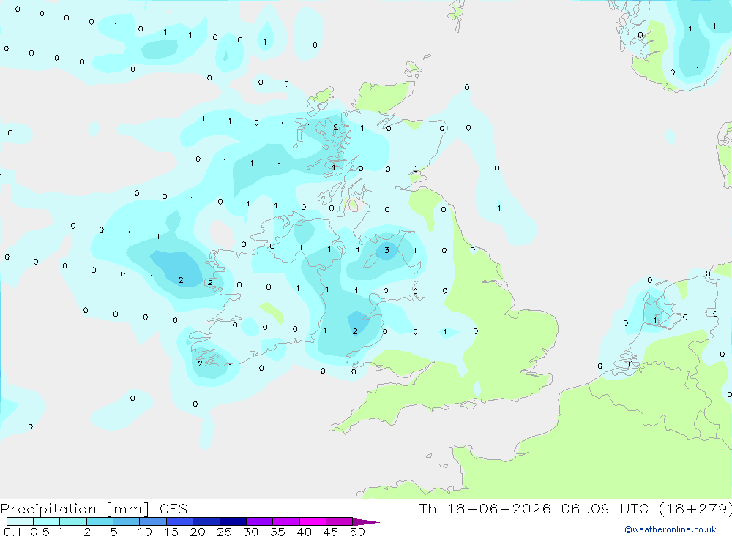
Task: Click the 'Th 18-06-2026' date text
Action: (x=485, y=509)
